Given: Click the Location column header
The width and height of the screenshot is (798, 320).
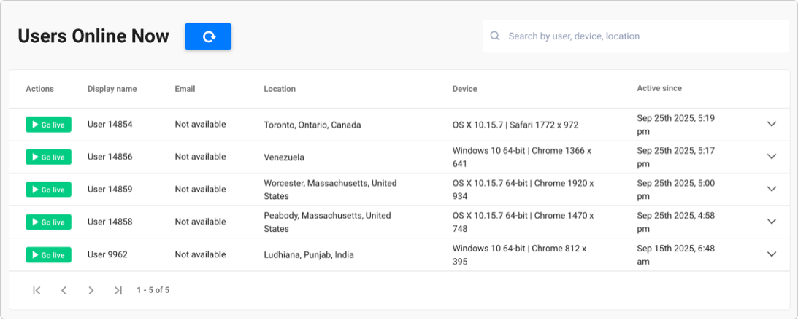Looking at the screenshot, I should click(x=280, y=89).
